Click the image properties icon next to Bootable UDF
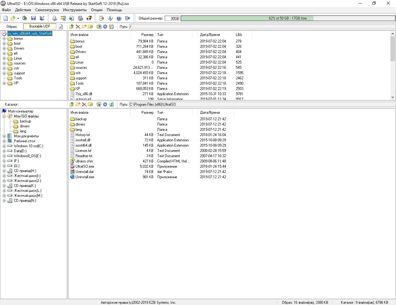 [61, 27]
